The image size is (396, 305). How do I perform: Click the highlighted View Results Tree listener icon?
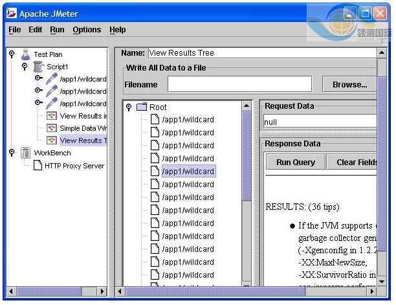[52, 141]
